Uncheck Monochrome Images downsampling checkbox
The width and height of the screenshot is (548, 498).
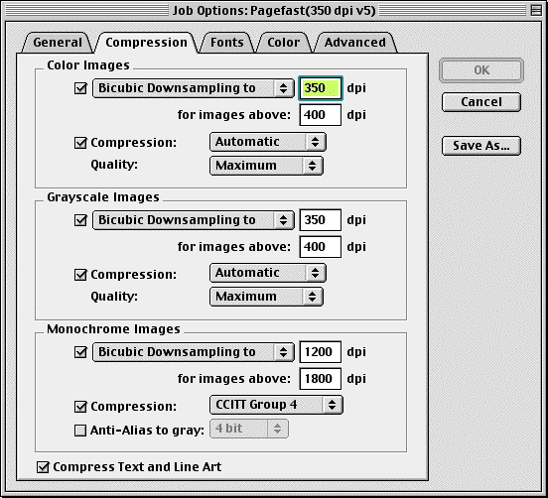(80, 351)
